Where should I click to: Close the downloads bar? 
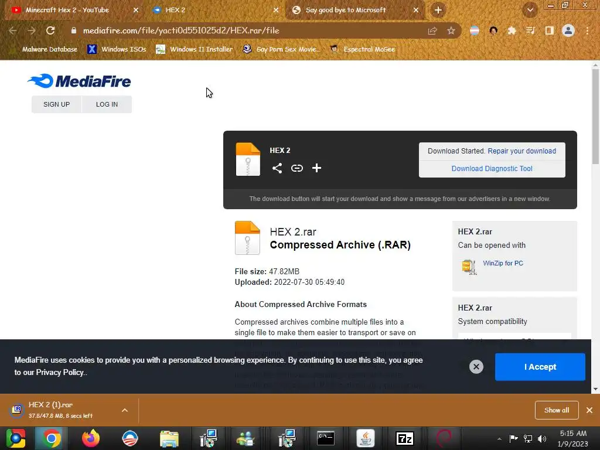coord(589,410)
